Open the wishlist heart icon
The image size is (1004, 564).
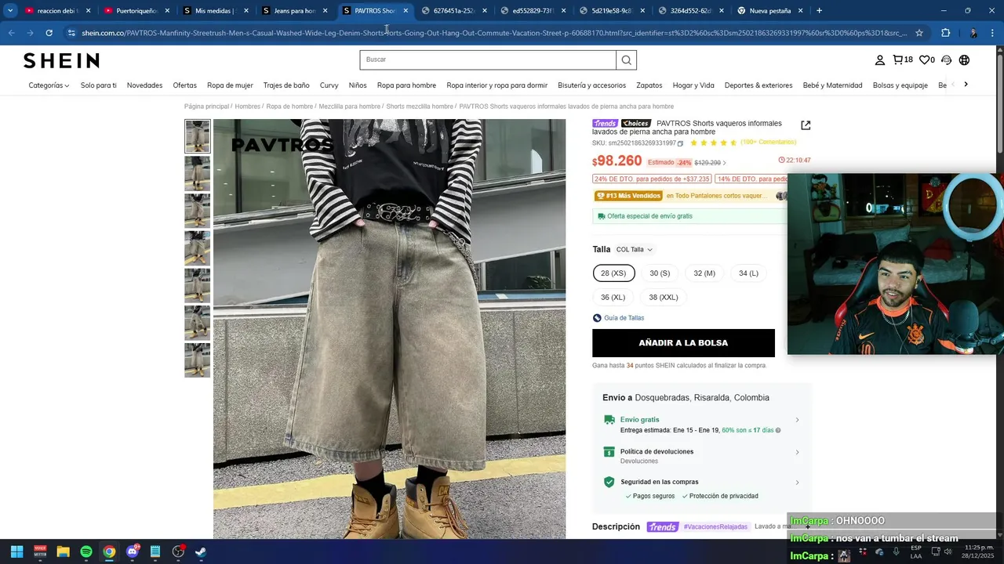(927, 60)
